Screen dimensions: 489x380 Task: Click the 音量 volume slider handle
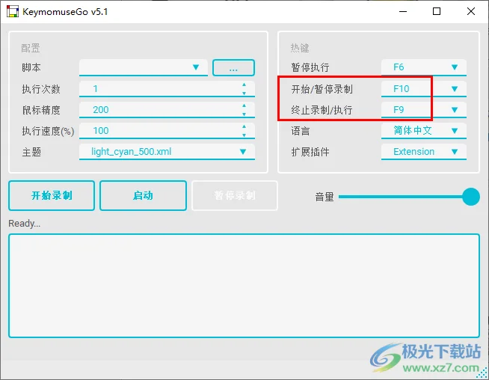coord(471,197)
